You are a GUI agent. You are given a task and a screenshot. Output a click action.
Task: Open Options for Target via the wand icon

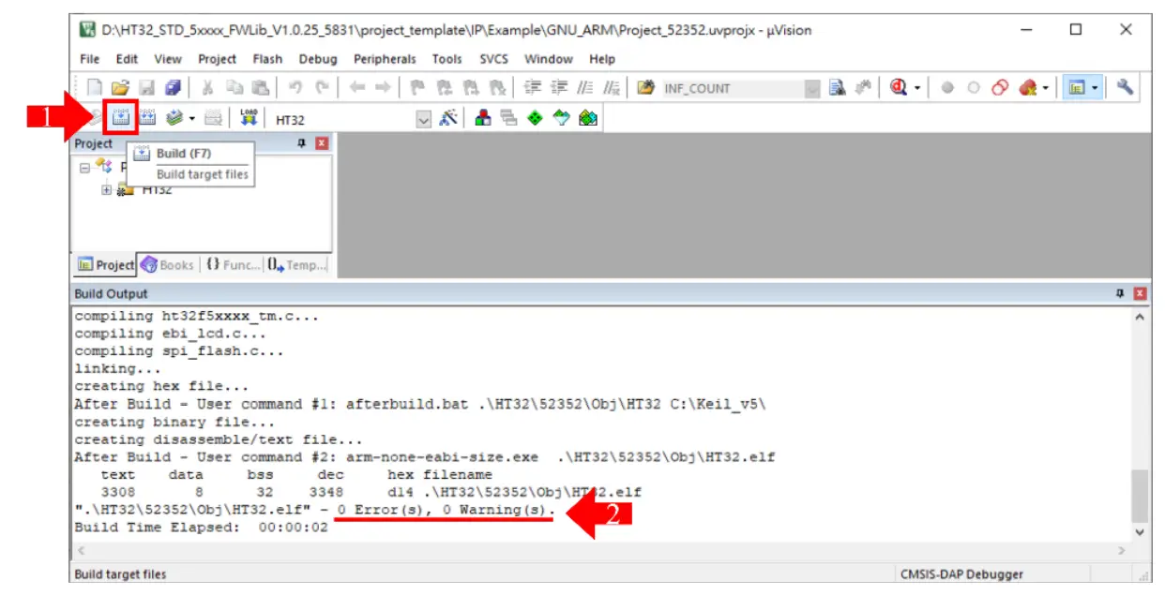[449, 117]
